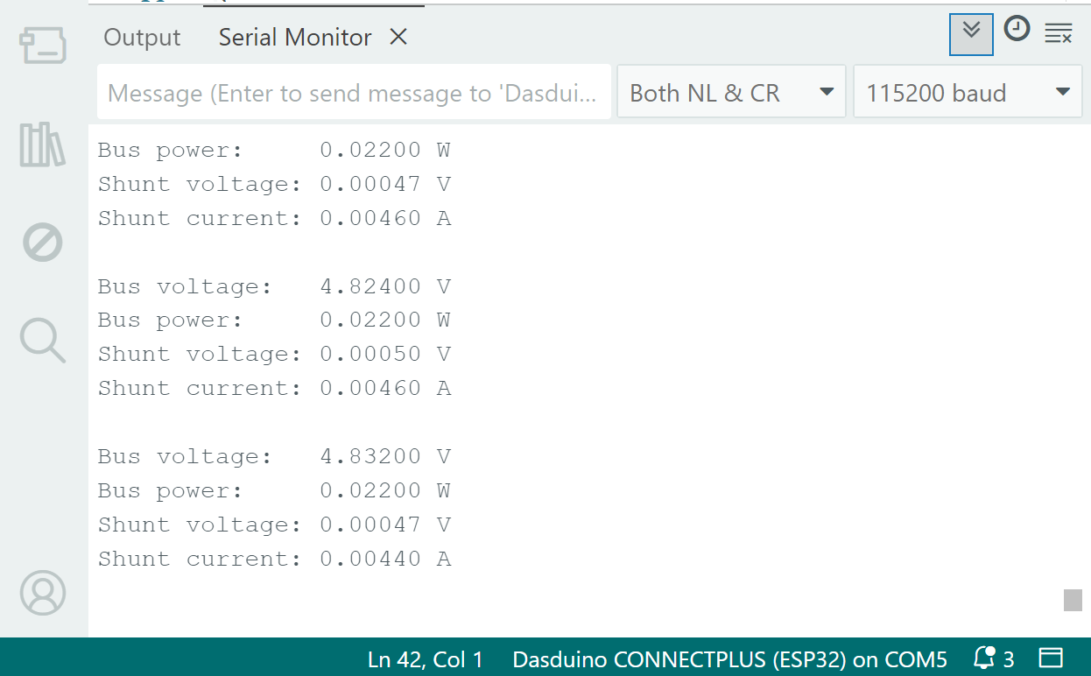Toggle timestamp display clock icon
Viewport: 1091px width, 676px height.
(x=1017, y=30)
